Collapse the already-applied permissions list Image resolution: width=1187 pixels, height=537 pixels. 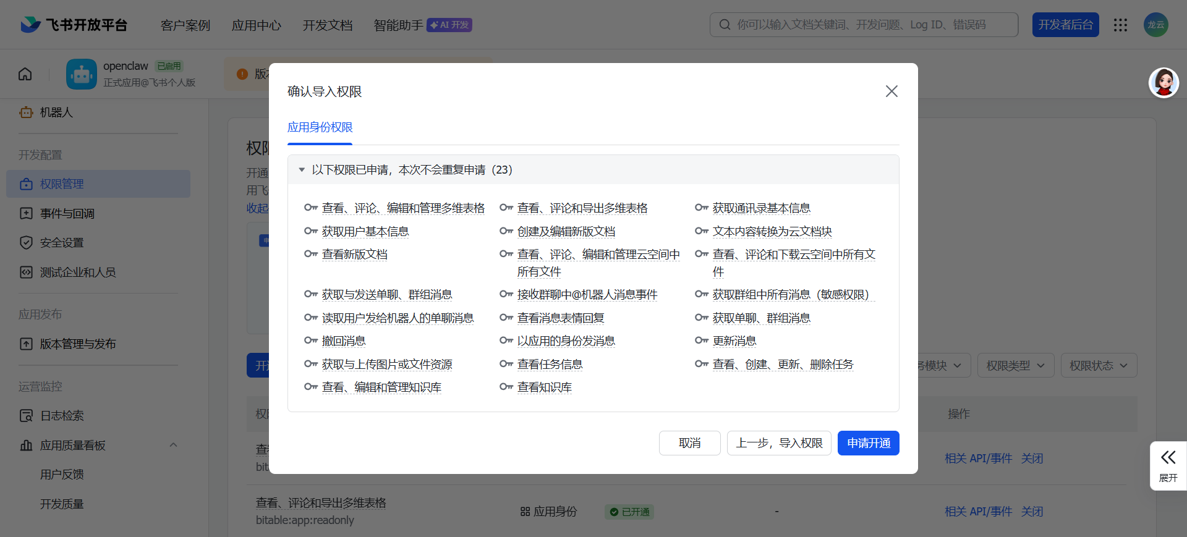(x=302, y=170)
